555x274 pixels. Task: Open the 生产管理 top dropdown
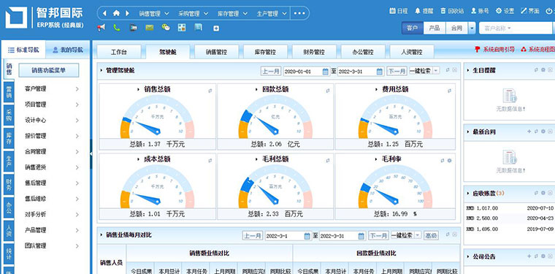(x=272, y=13)
